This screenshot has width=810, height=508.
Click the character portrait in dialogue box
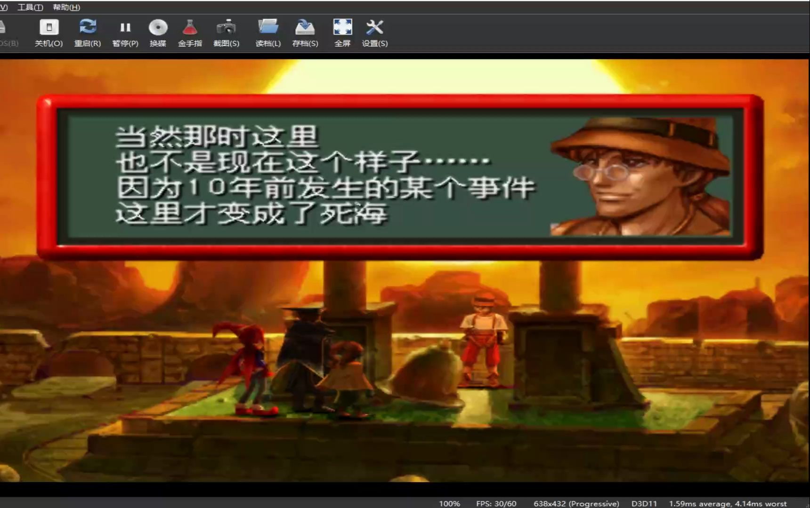tap(640, 176)
